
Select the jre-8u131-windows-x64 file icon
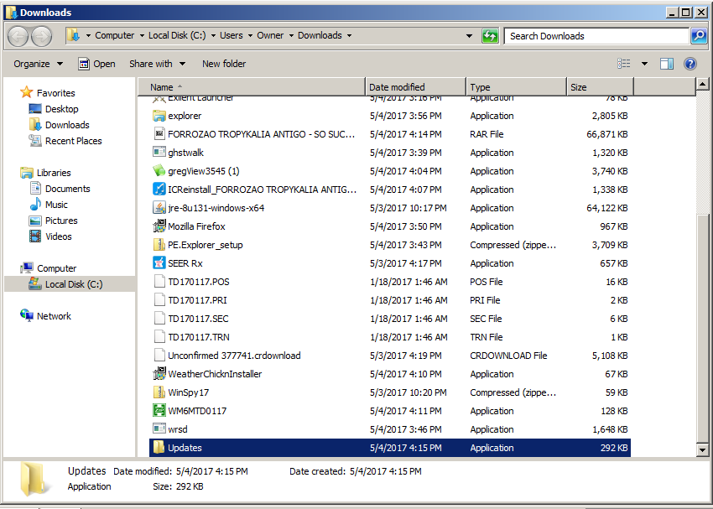pos(159,208)
